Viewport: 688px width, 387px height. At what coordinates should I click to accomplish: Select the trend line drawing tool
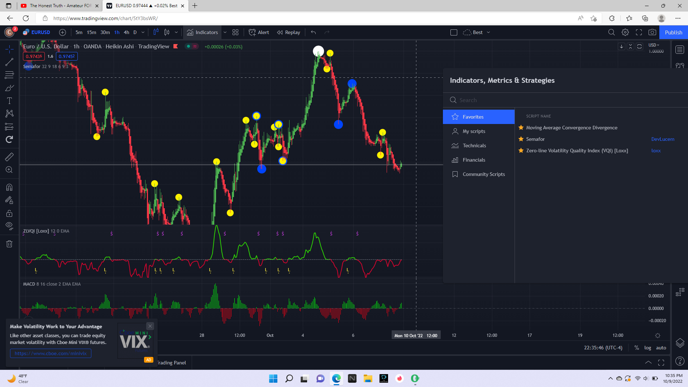click(x=9, y=62)
